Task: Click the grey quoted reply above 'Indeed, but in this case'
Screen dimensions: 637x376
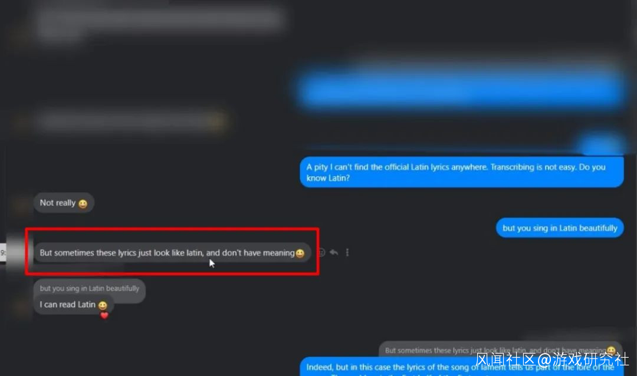Action: tap(500, 350)
